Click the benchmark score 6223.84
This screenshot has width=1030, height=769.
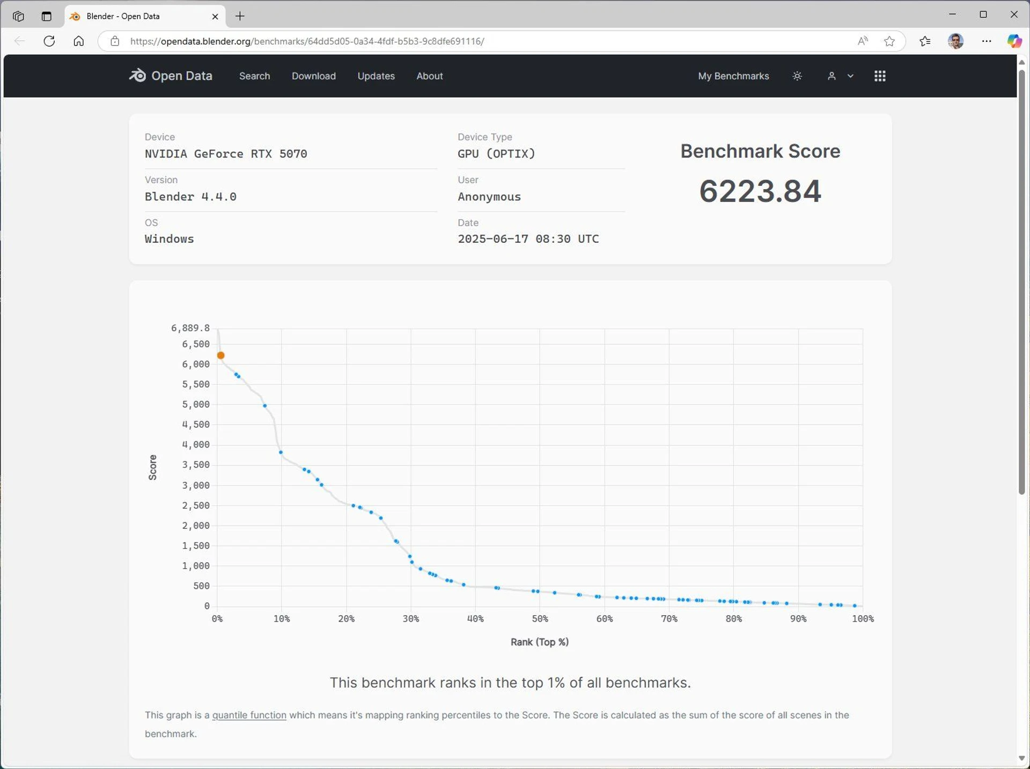click(760, 191)
